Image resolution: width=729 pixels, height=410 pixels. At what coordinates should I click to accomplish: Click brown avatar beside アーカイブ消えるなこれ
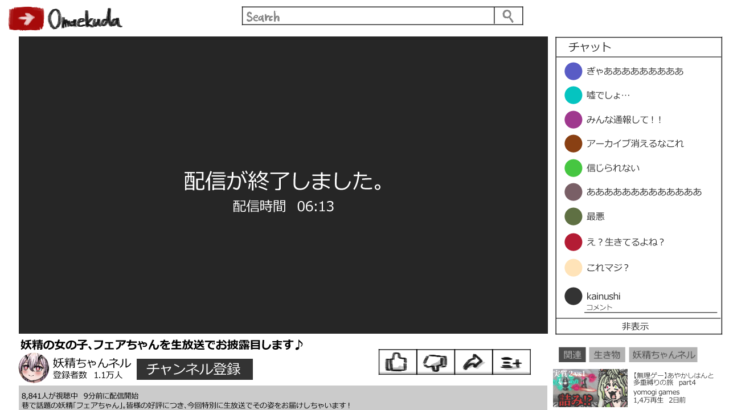coord(574,143)
